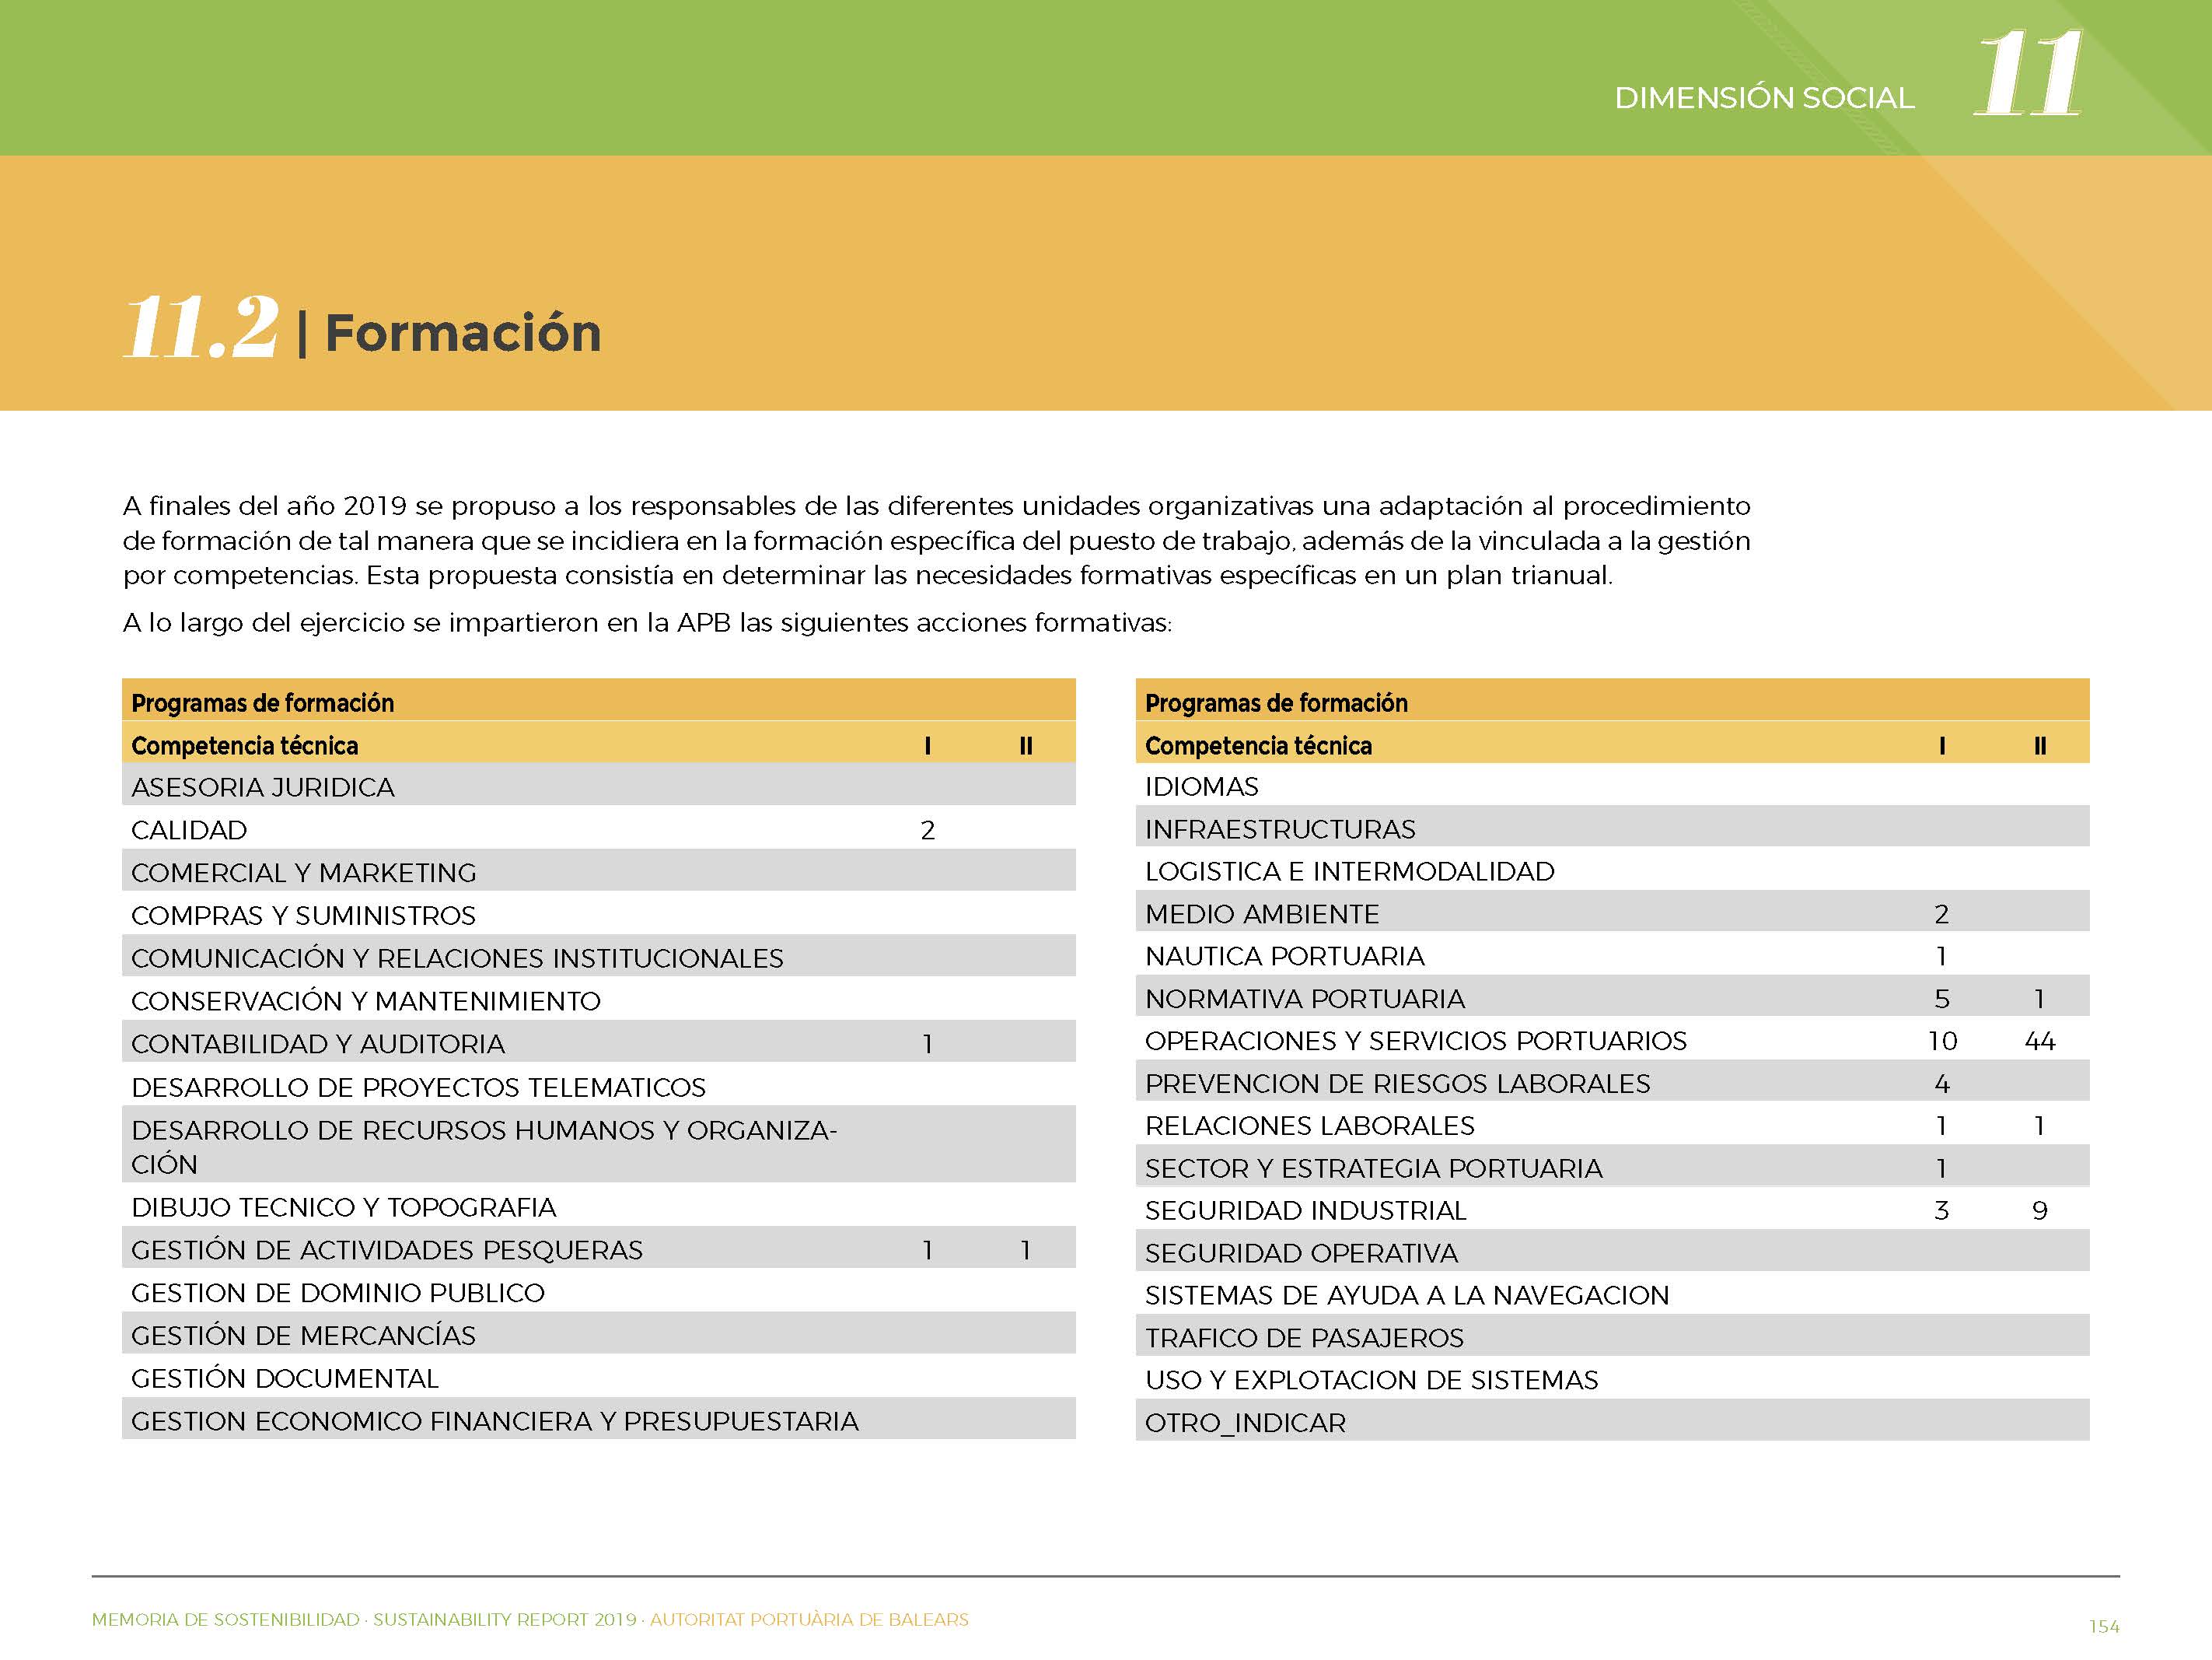This screenshot has height=1660, width=2212.
Task: Click 'LOGISTICA E INTERMODALIDAD' row
Action: coord(1612,870)
